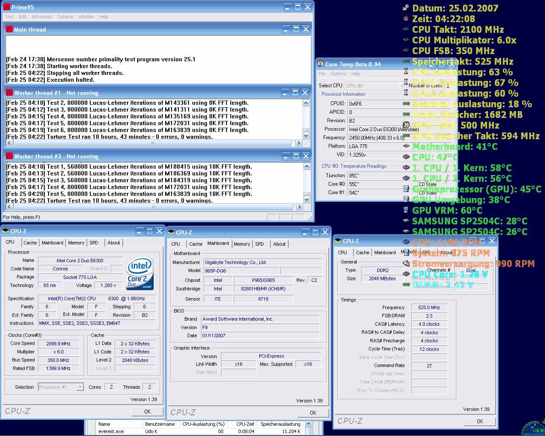
Task: Click the first SAMSUNG SP2504C drive icon
Action: [x=406, y=221]
